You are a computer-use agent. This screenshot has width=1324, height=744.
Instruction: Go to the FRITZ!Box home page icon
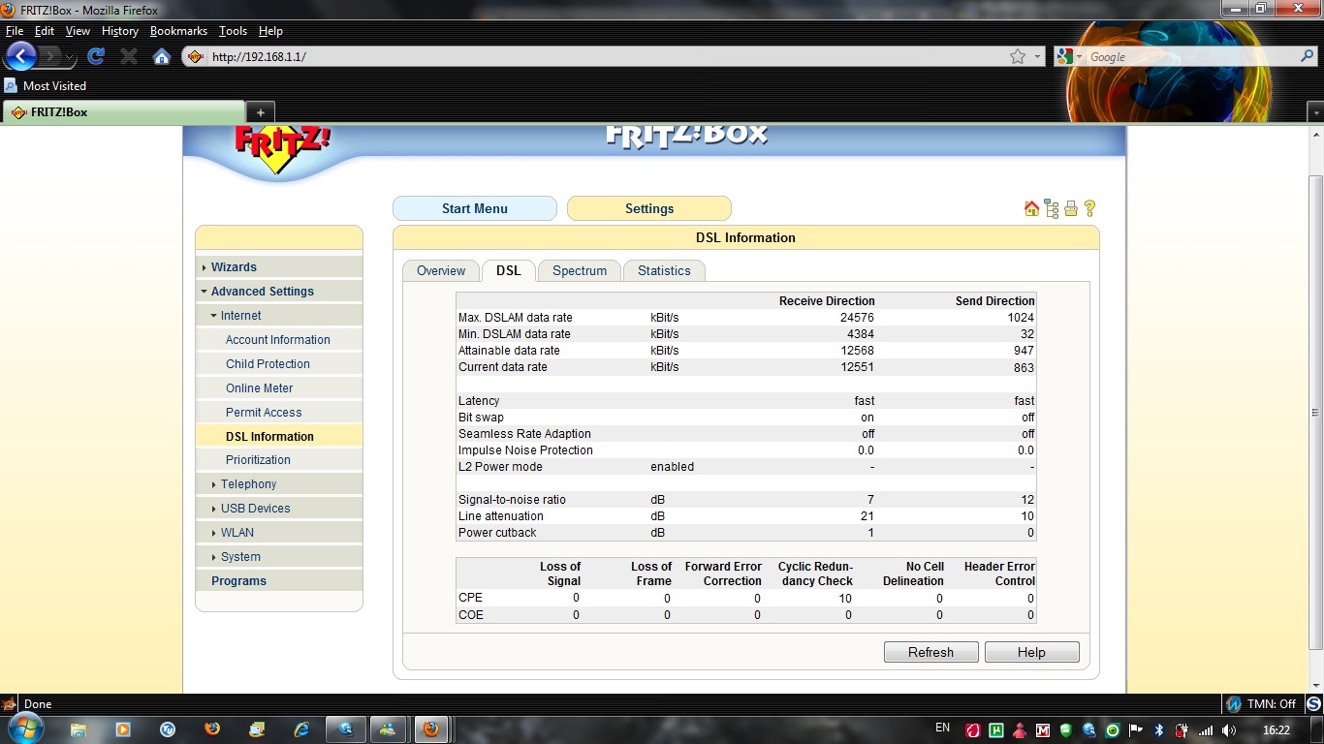coord(1031,208)
